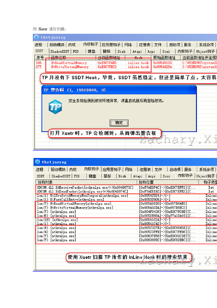Open the 驱动模块 tab in the lower window
Viewport: 217px width, 308px height.
(58, 169)
